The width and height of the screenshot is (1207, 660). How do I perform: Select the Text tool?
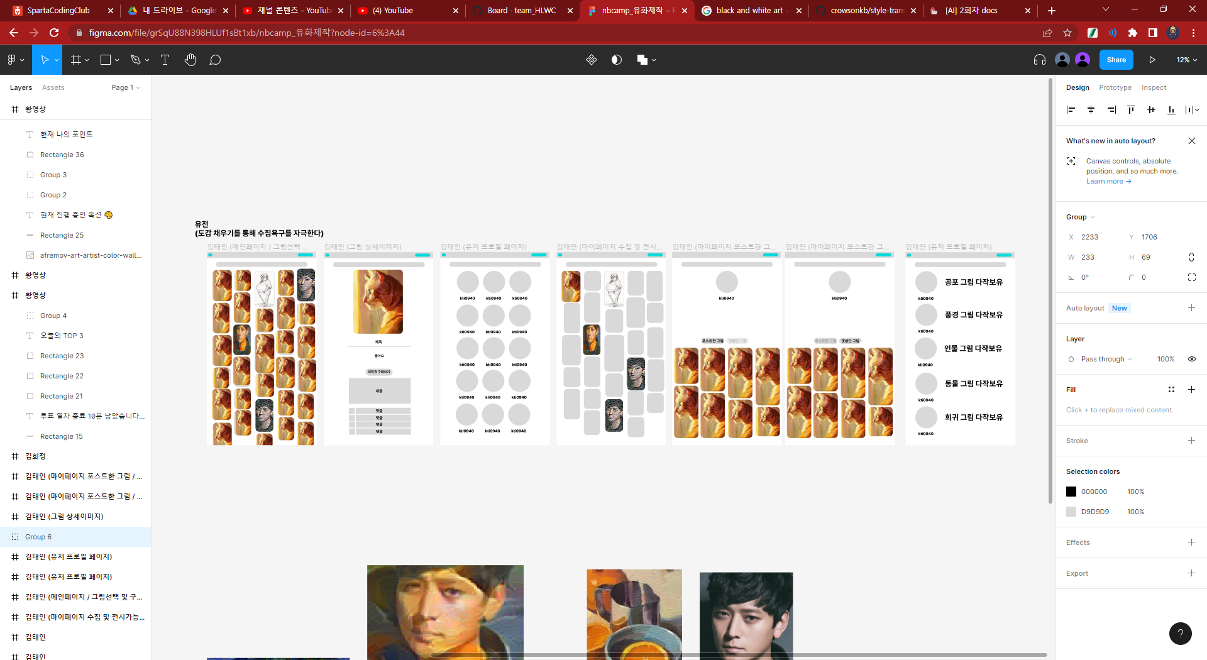tap(165, 60)
